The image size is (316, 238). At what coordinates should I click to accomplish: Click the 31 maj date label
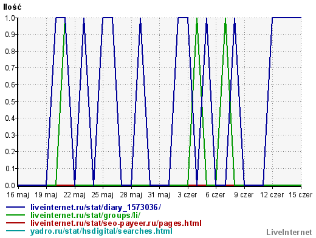(159, 195)
